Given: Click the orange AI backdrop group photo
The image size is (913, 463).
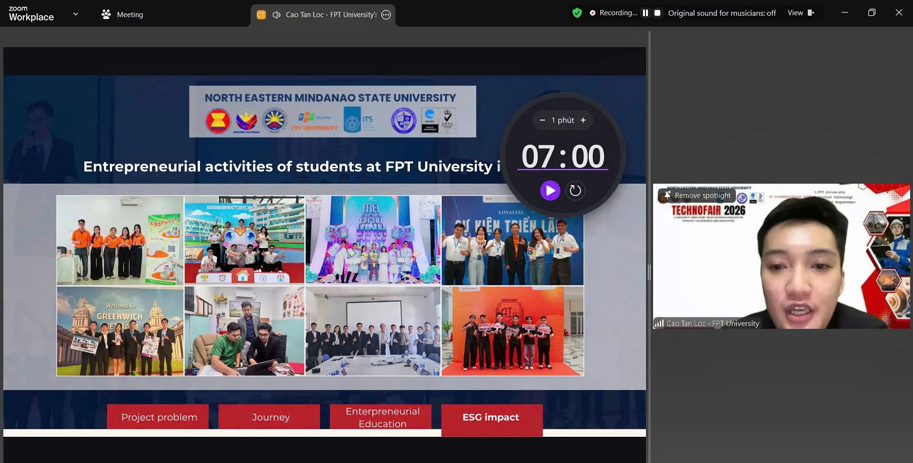Looking at the screenshot, I should pyautogui.click(x=513, y=331).
